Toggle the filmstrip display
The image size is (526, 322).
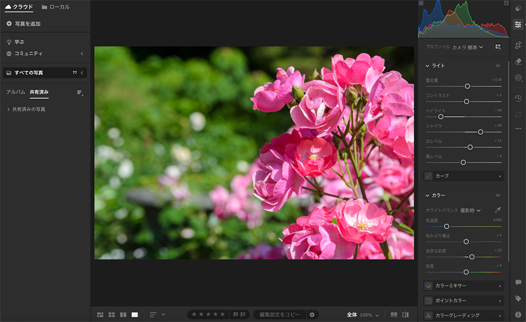[394, 315]
